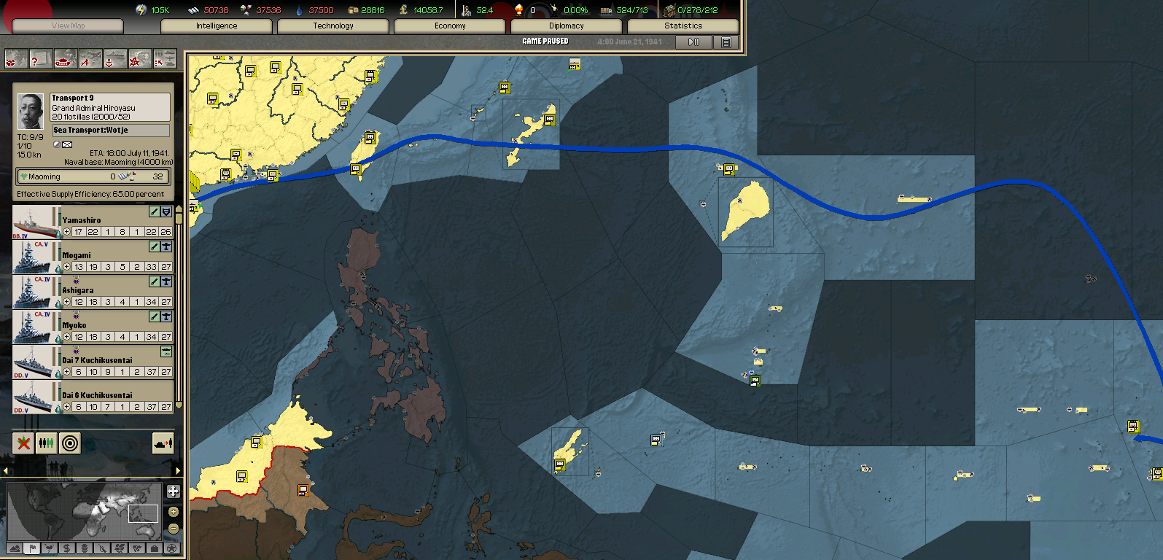Viewport: 1163px width, 560px height.
Task: Disband fleet with red X button
Action: click(x=23, y=443)
